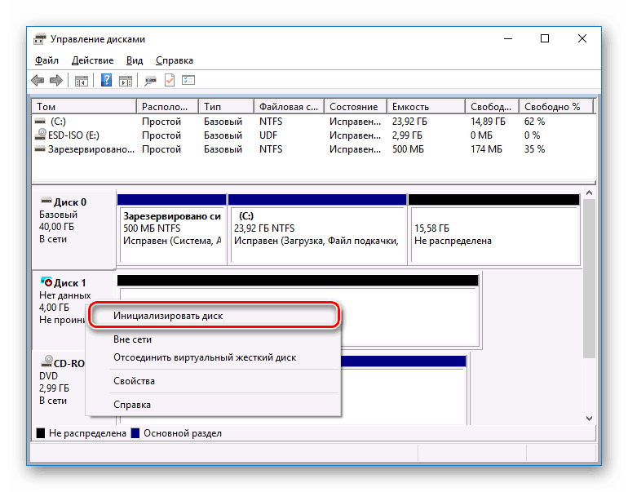Screen dimensions: 628x492
Task: Sort by the Располо... column header
Action: 167,107
